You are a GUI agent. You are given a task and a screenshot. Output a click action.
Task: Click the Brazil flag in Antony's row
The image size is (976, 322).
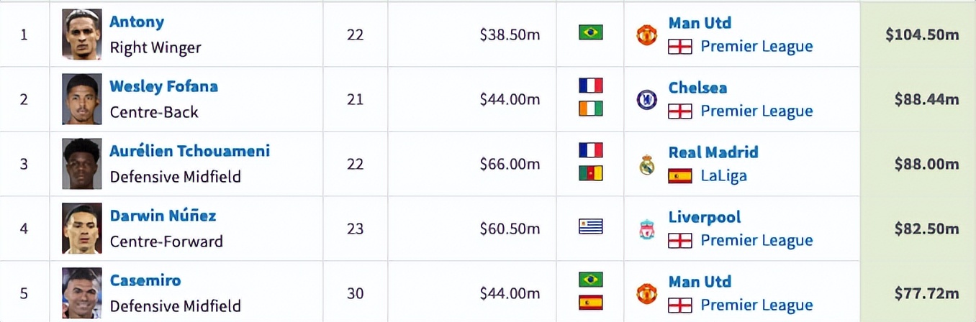(591, 32)
